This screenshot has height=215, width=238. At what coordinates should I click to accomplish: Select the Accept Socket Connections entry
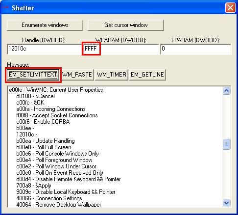(x=57, y=115)
